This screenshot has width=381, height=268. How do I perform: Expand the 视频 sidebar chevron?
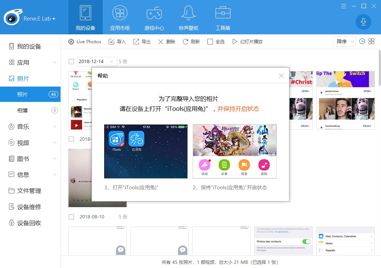click(x=55, y=143)
